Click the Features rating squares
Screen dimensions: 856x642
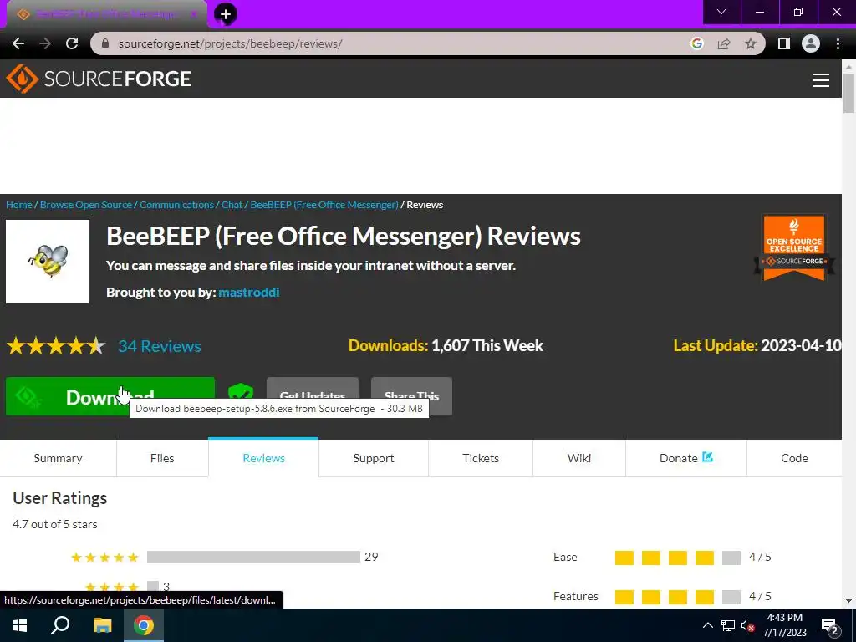(677, 597)
